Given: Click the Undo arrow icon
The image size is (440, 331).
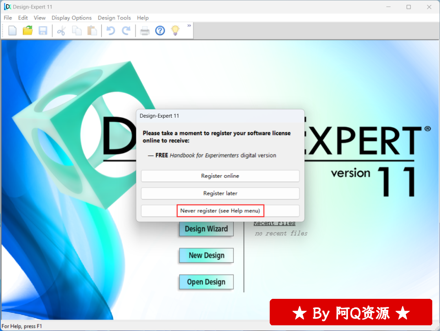Looking at the screenshot, I should tap(110, 31).
